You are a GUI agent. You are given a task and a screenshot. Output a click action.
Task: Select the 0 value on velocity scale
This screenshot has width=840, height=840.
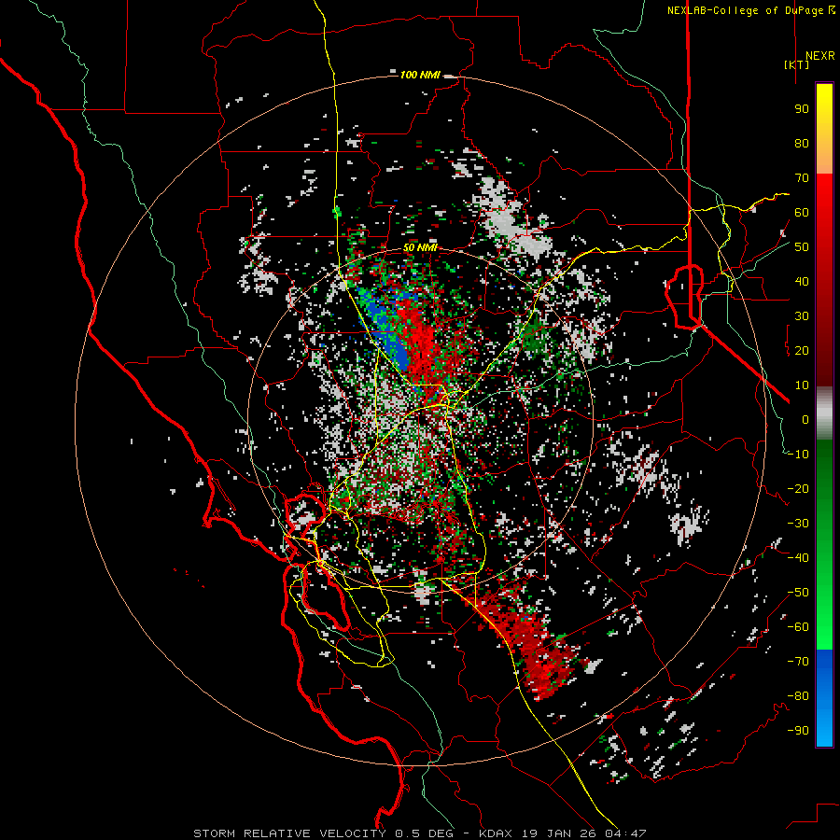(805, 420)
